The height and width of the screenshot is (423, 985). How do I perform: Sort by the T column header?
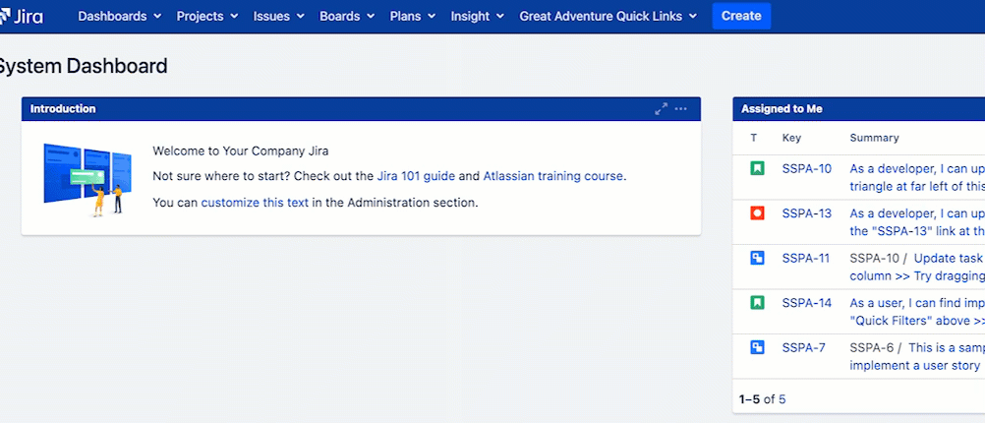[x=754, y=138]
